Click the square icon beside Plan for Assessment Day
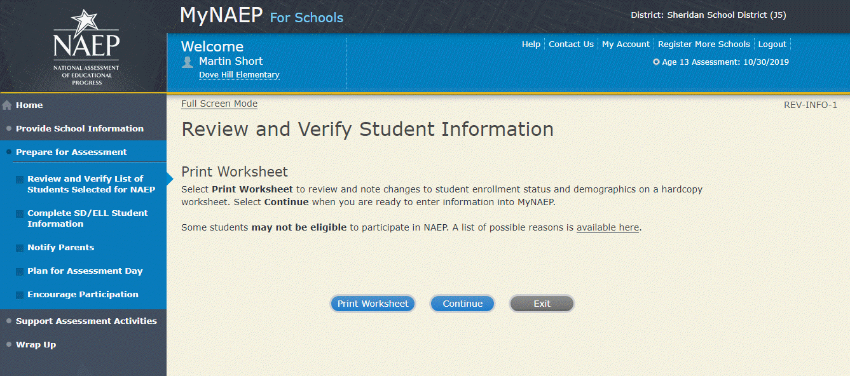The width and height of the screenshot is (850, 376). 20,272
